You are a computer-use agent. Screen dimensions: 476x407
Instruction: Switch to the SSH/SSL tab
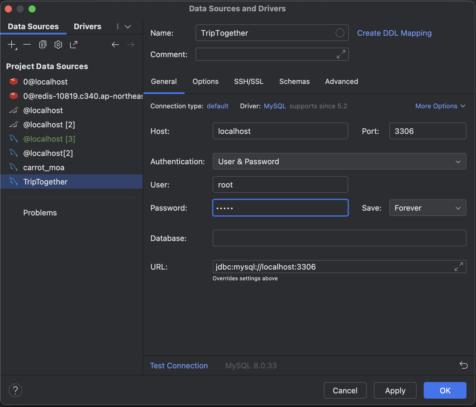tap(249, 82)
